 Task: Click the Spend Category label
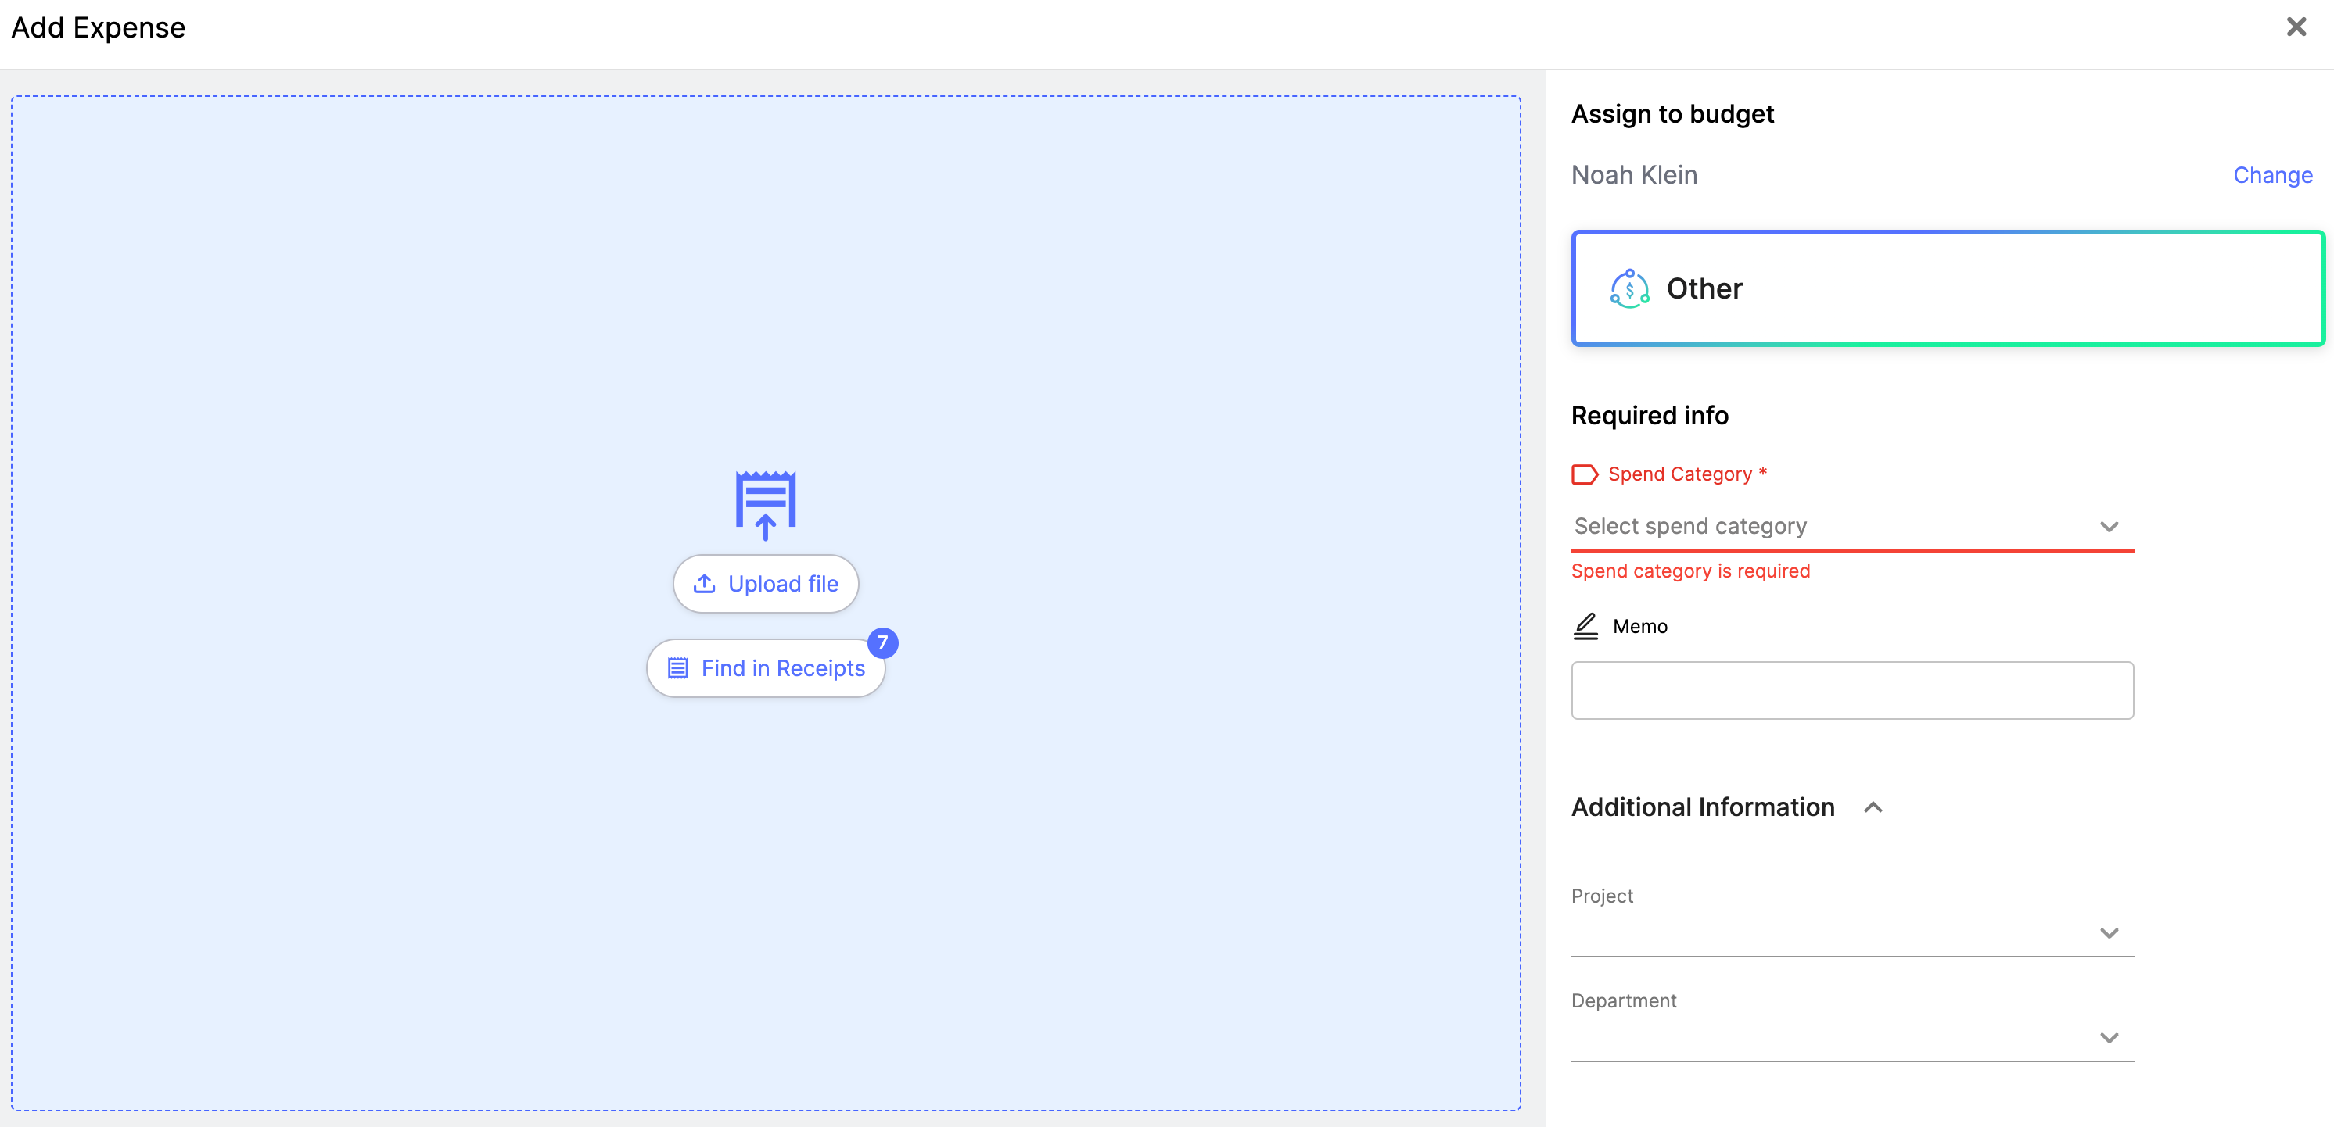coord(1687,474)
